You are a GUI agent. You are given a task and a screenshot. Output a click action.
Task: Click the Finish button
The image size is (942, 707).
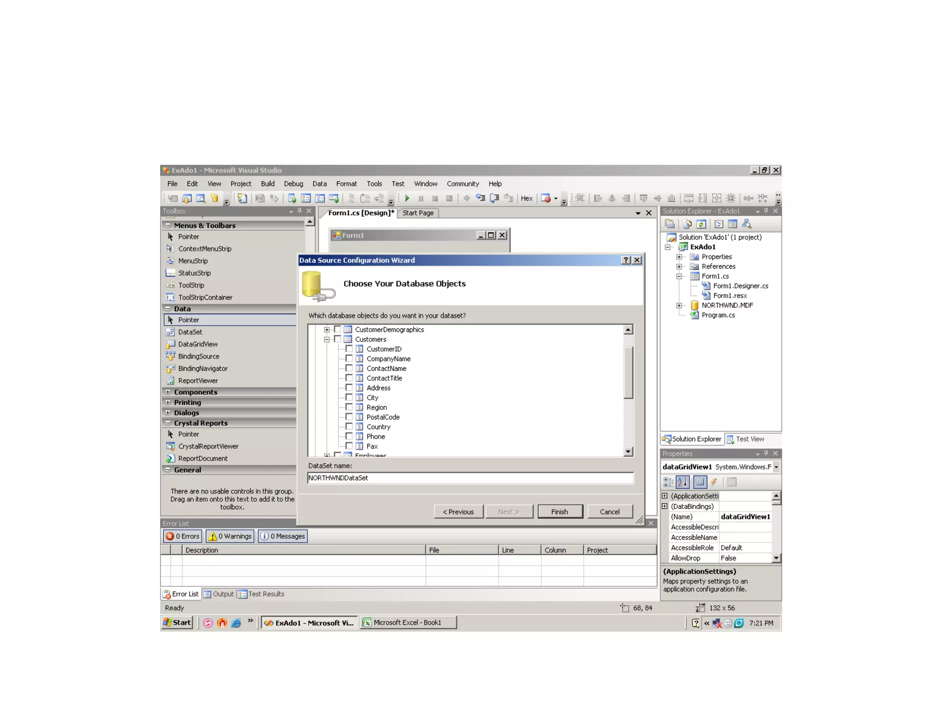pos(560,512)
